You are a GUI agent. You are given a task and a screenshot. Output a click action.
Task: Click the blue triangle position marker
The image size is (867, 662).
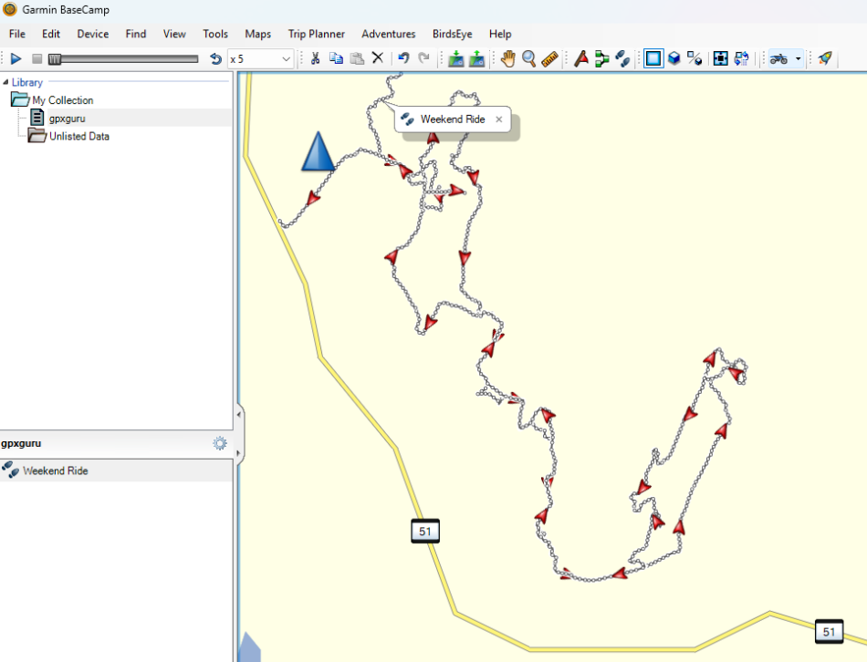318,150
